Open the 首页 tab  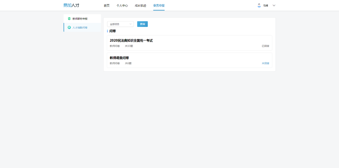coord(107,6)
